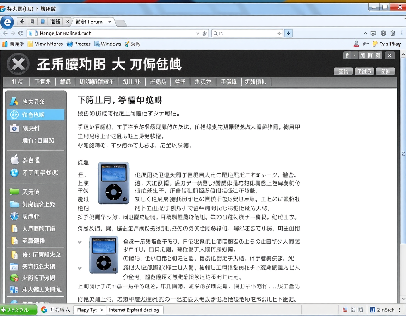406x316 pixels.
Task: Close the site header panel with X
Action: [390, 55]
